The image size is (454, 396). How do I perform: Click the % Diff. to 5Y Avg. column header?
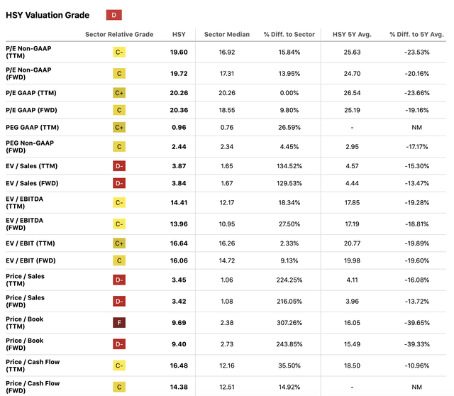[x=416, y=34]
